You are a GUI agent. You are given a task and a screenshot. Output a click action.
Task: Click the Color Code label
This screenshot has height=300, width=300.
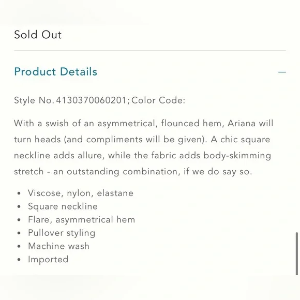tap(158, 100)
